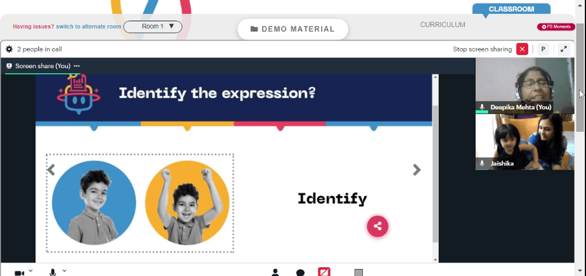This screenshot has width=586, height=276.
Task: Switch to the CLASSROOM tab
Action: point(511,9)
